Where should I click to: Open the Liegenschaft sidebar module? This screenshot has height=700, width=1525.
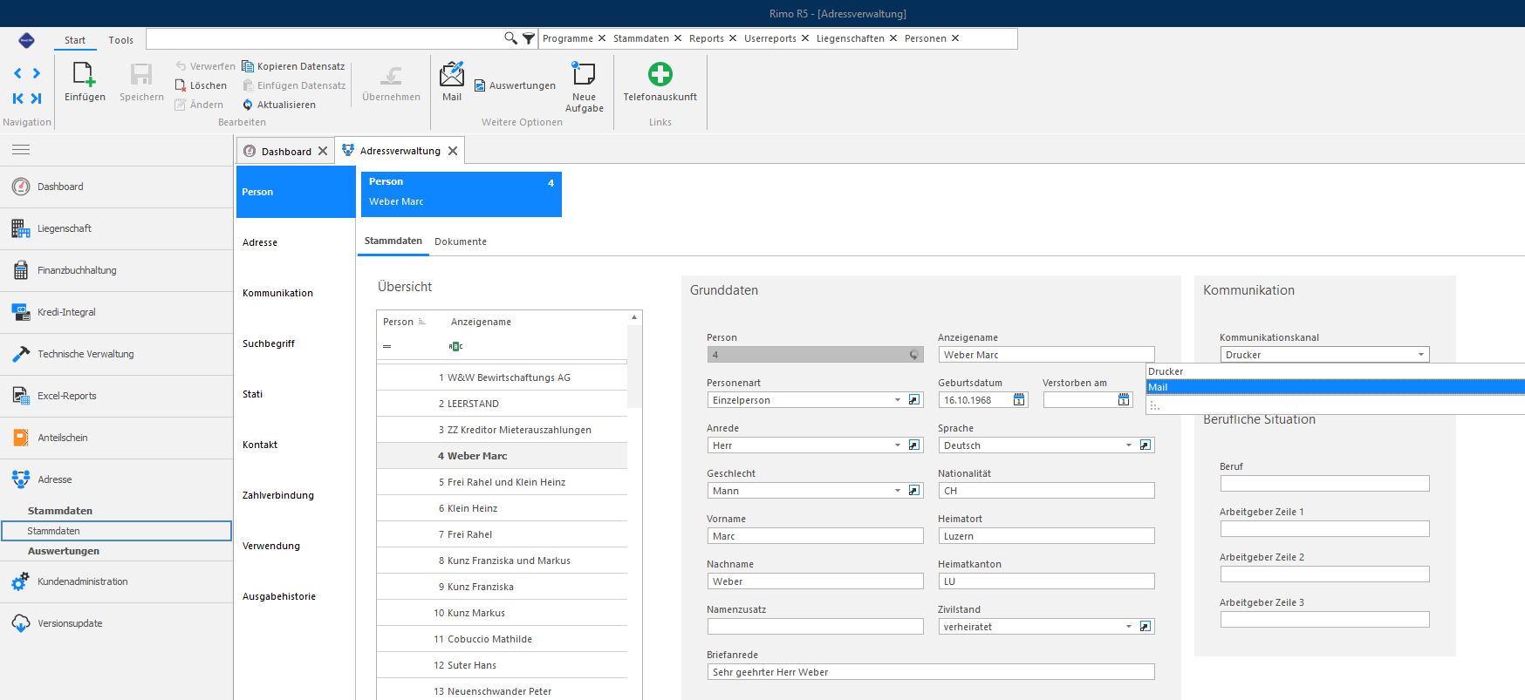(116, 228)
